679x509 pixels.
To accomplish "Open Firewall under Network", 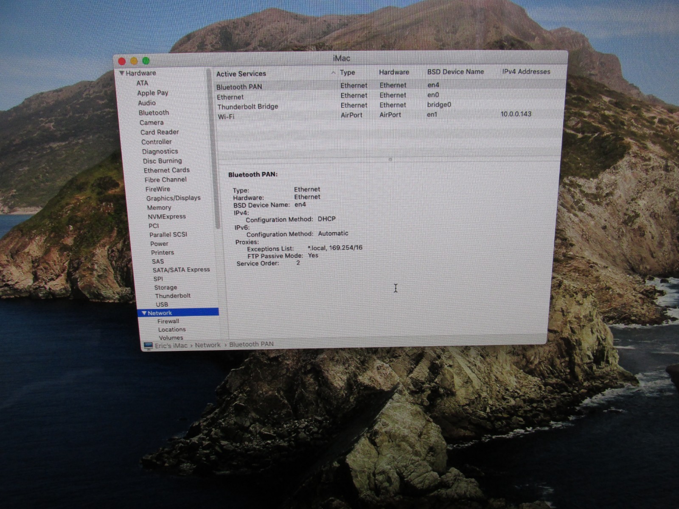I will 168,321.
